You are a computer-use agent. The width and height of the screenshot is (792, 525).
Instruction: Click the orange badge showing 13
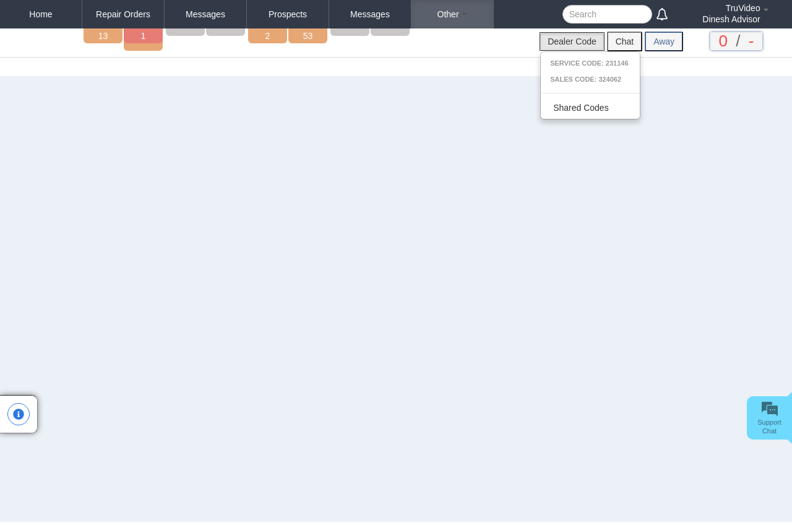pyautogui.click(x=103, y=36)
